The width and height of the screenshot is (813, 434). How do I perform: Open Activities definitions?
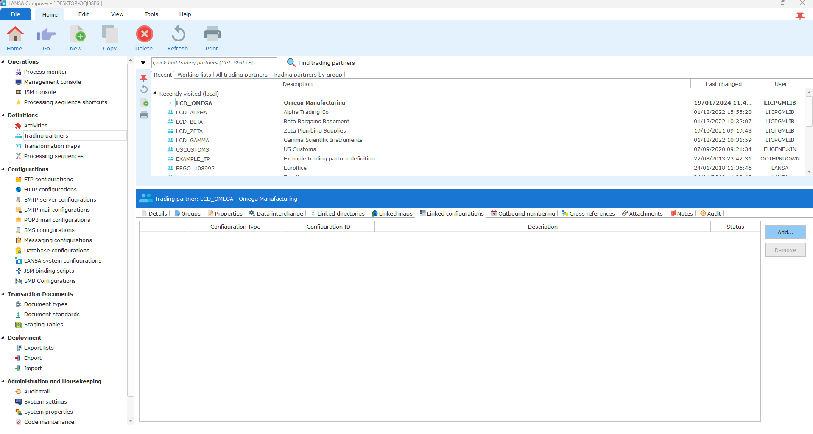(x=36, y=126)
